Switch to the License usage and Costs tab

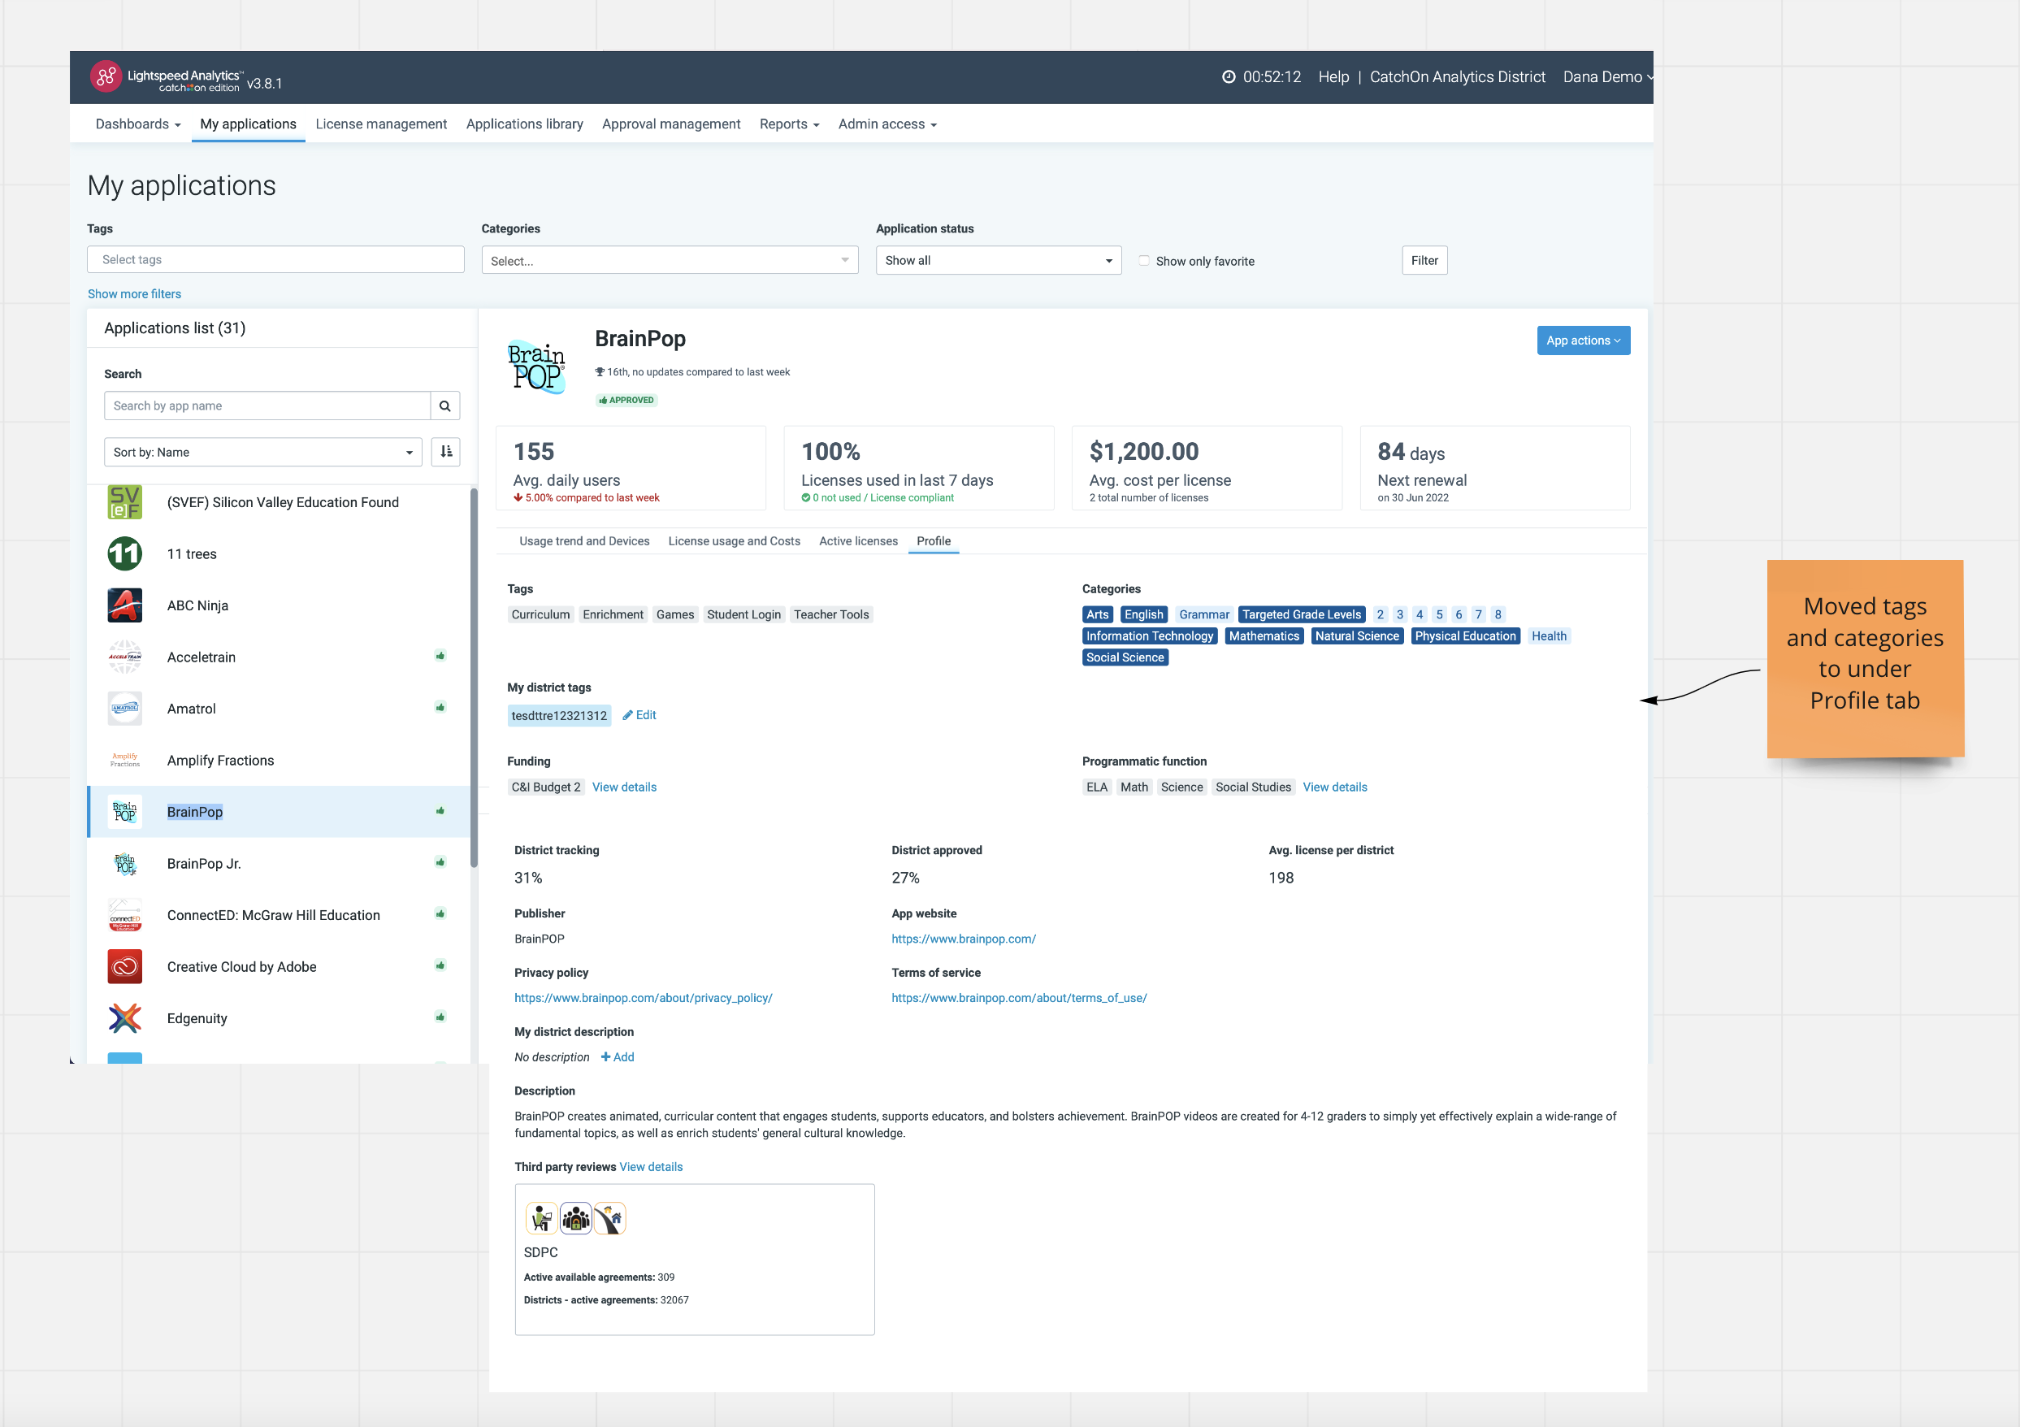[x=734, y=541]
